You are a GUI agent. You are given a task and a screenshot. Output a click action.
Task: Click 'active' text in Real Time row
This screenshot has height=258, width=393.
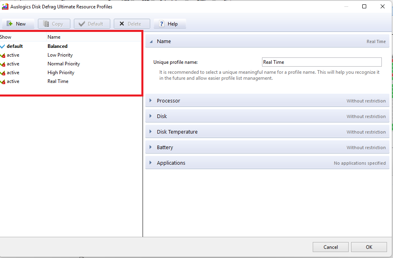pyautogui.click(x=13, y=81)
